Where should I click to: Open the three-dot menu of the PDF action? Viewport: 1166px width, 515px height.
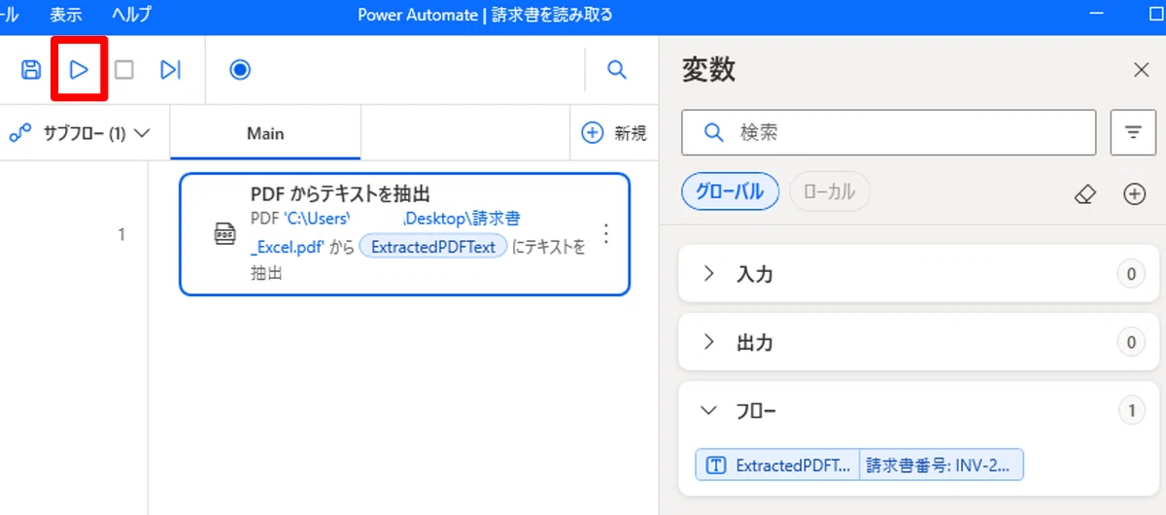tap(606, 233)
